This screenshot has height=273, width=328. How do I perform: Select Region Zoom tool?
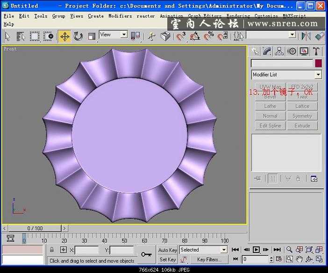[x=289, y=259]
